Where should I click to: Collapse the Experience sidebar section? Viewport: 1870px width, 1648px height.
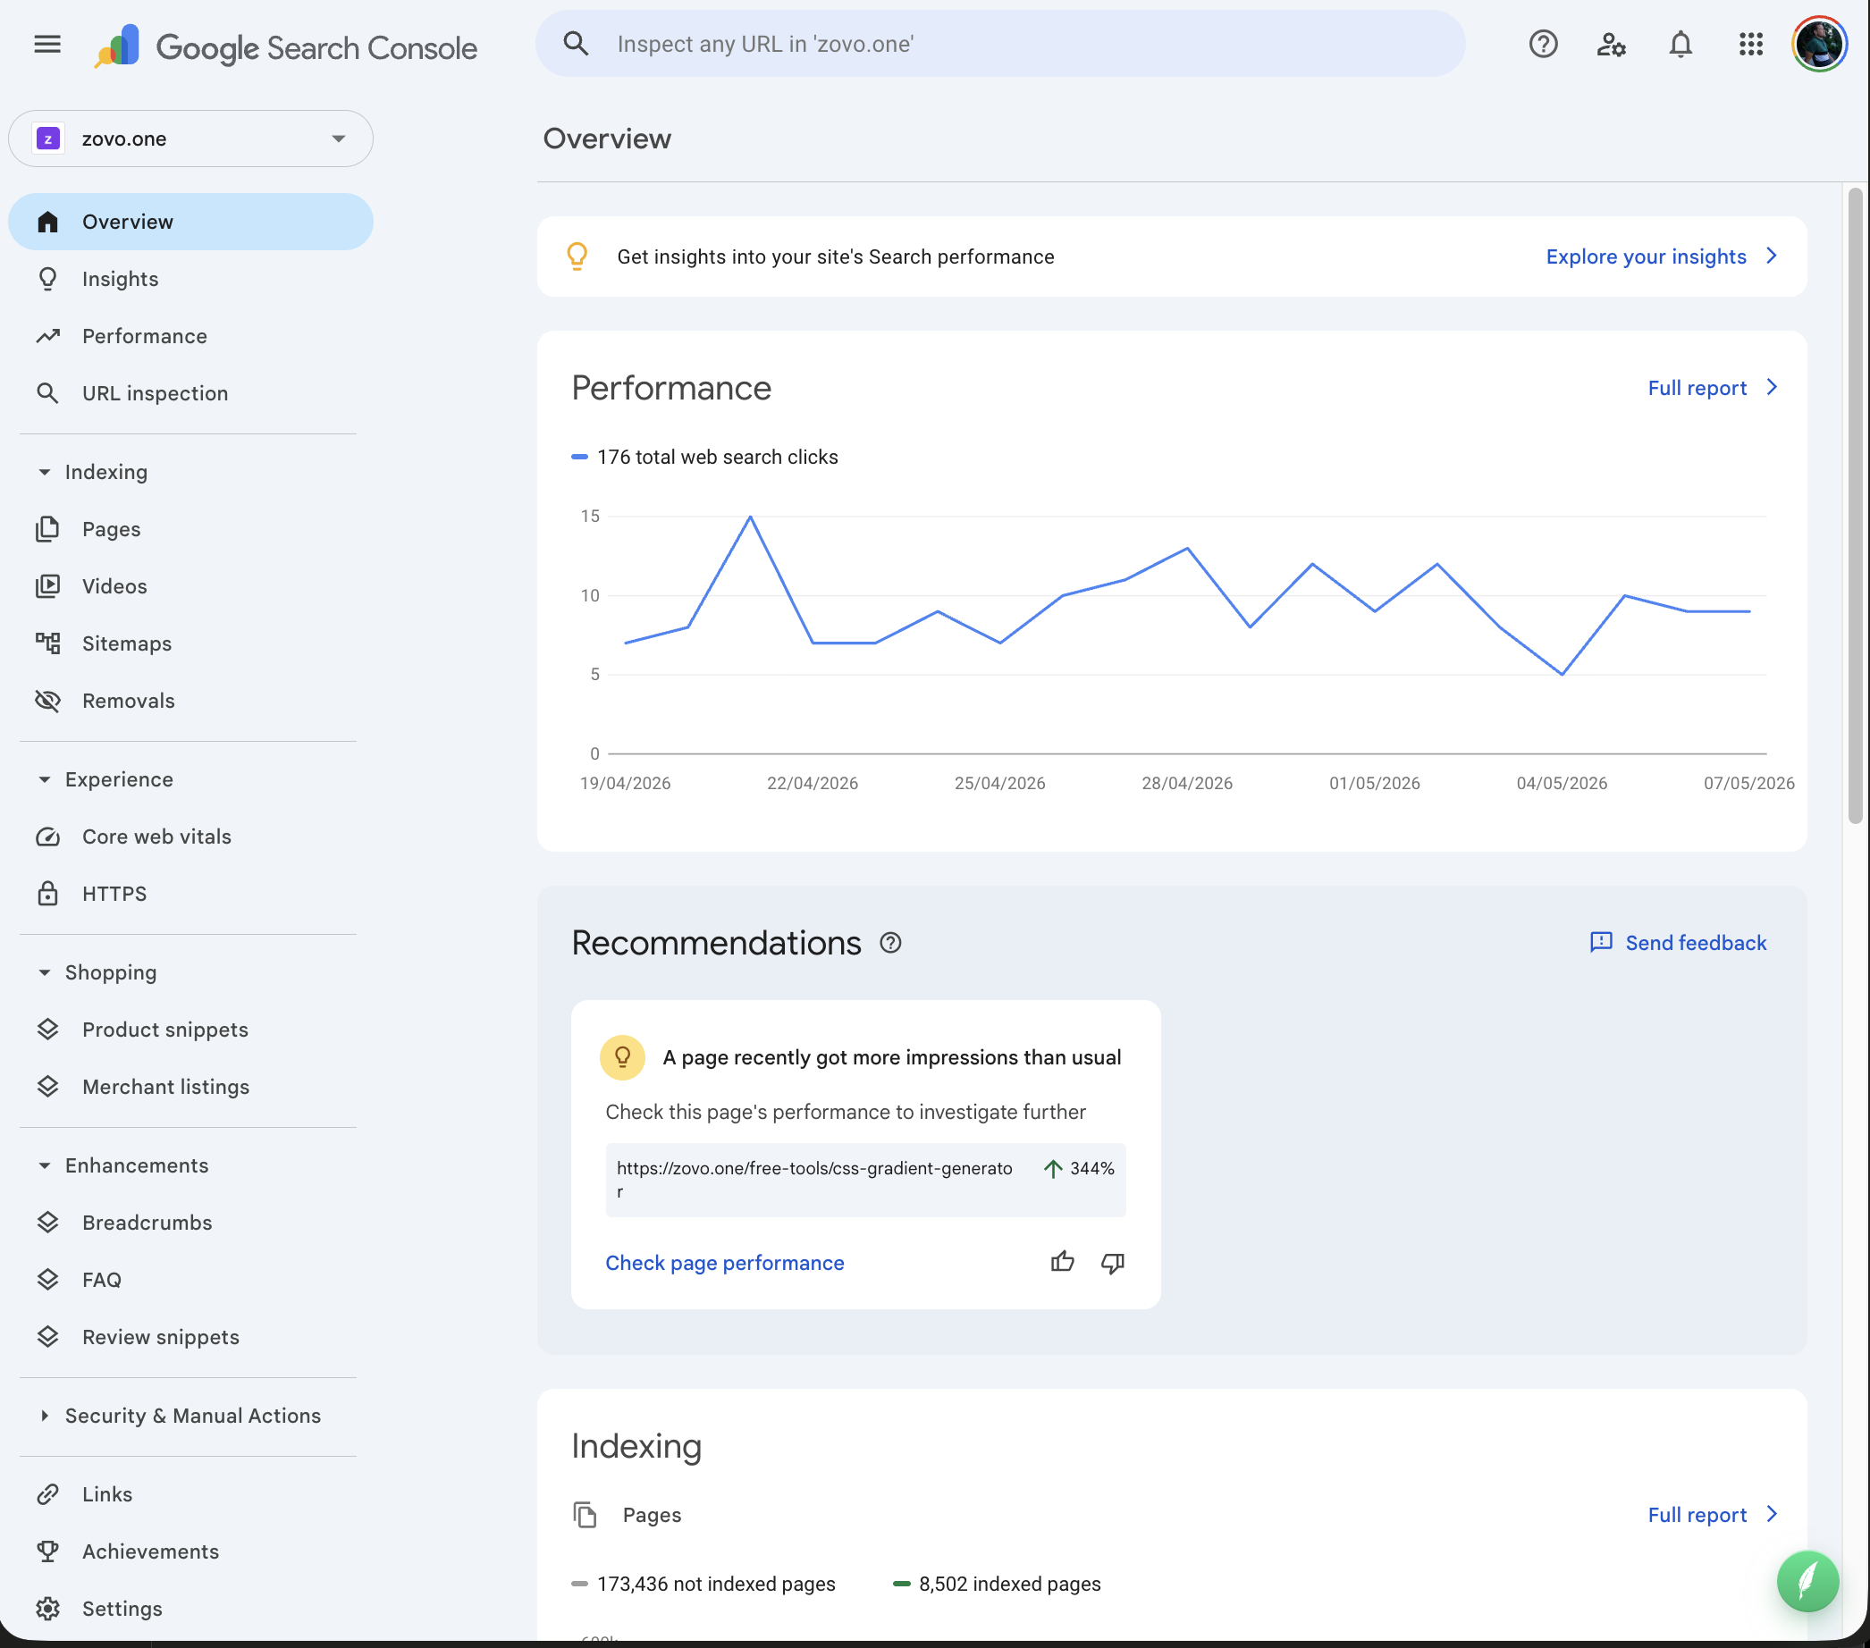coord(44,779)
